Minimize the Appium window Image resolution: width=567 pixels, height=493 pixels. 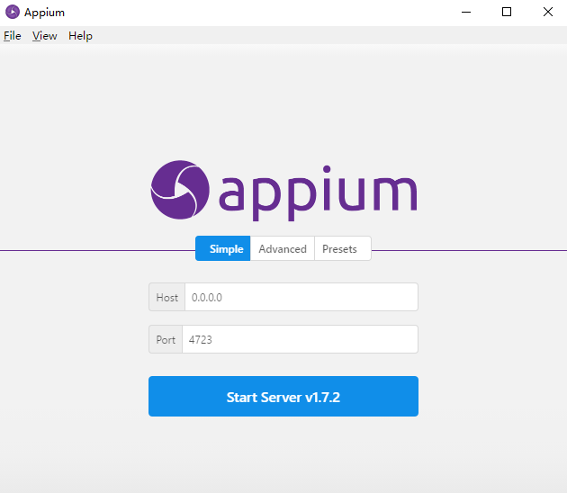[466, 12]
